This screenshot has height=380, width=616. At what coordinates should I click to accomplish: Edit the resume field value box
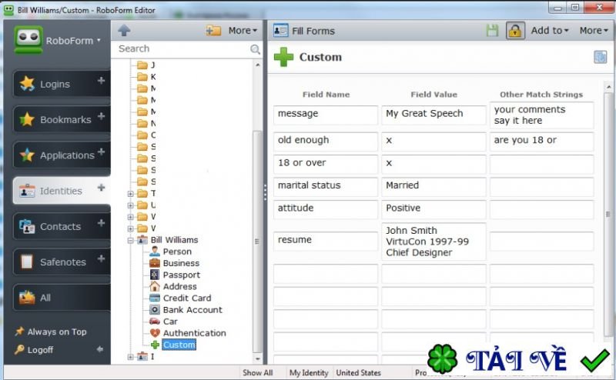(434, 242)
